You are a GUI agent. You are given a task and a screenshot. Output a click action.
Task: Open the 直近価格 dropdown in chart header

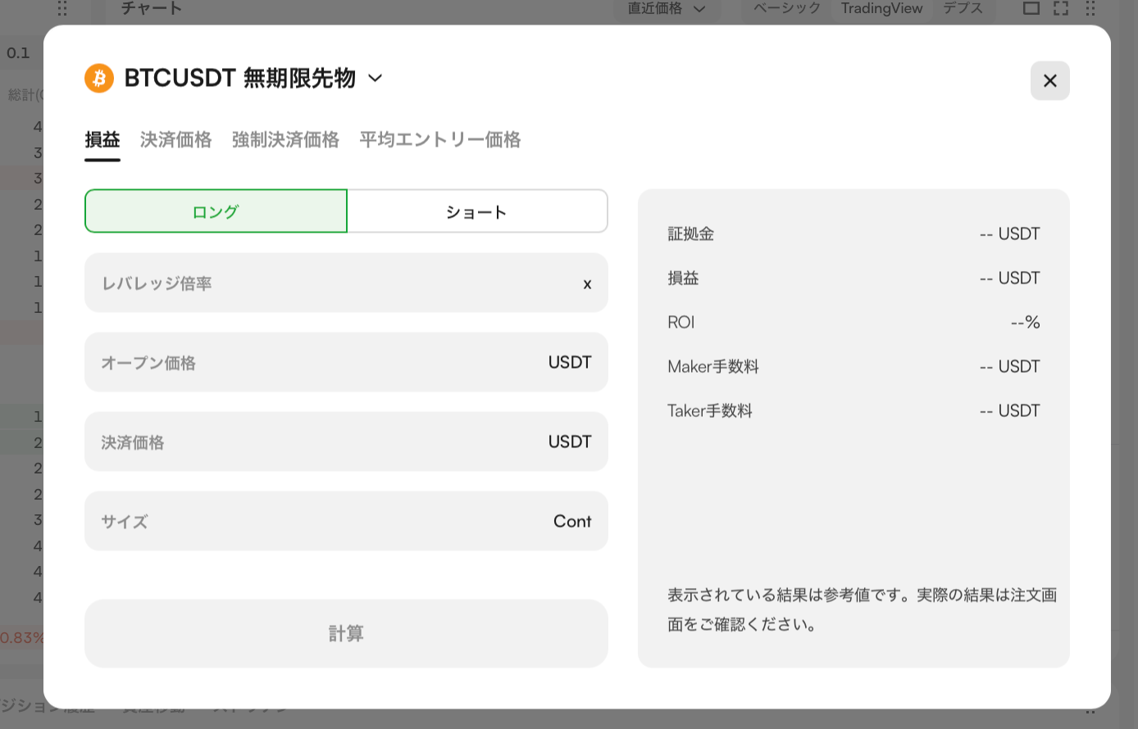click(667, 8)
